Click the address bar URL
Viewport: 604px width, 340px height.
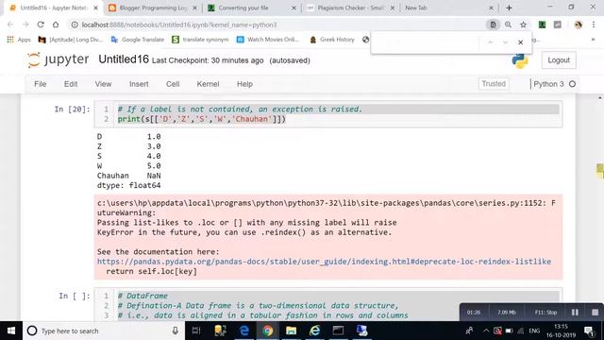[x=179, y=25]
